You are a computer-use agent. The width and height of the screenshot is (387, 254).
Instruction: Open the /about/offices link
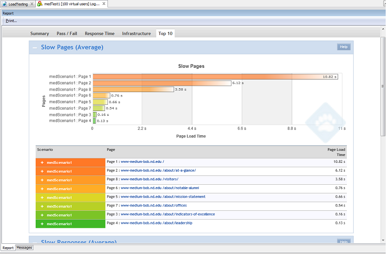(153, 206)
